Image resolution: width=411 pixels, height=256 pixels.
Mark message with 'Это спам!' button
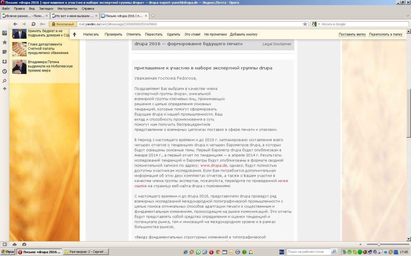pyautogui.click(x=192, y=34)
